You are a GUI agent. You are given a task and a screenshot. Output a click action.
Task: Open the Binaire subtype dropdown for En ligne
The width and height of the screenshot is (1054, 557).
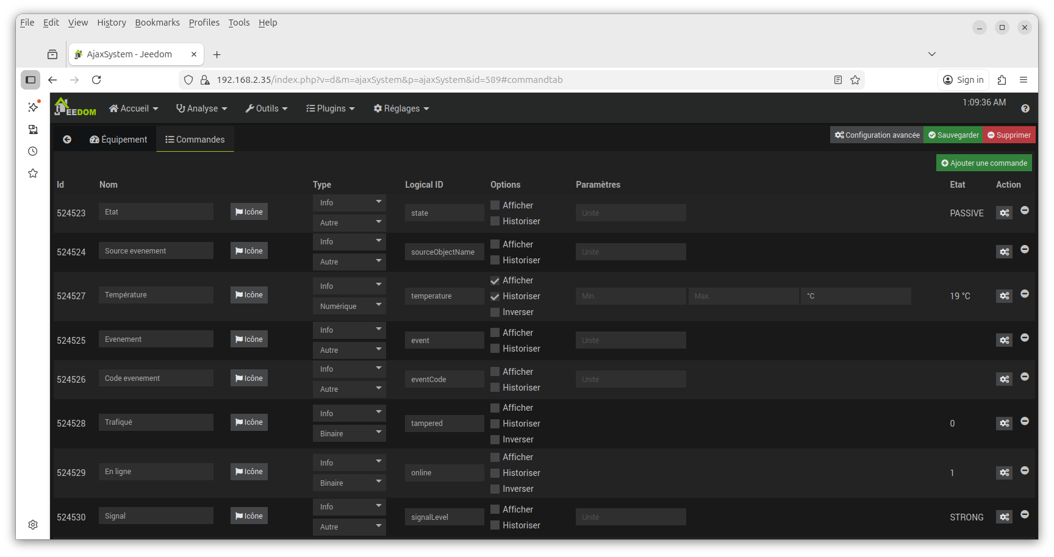349,483
